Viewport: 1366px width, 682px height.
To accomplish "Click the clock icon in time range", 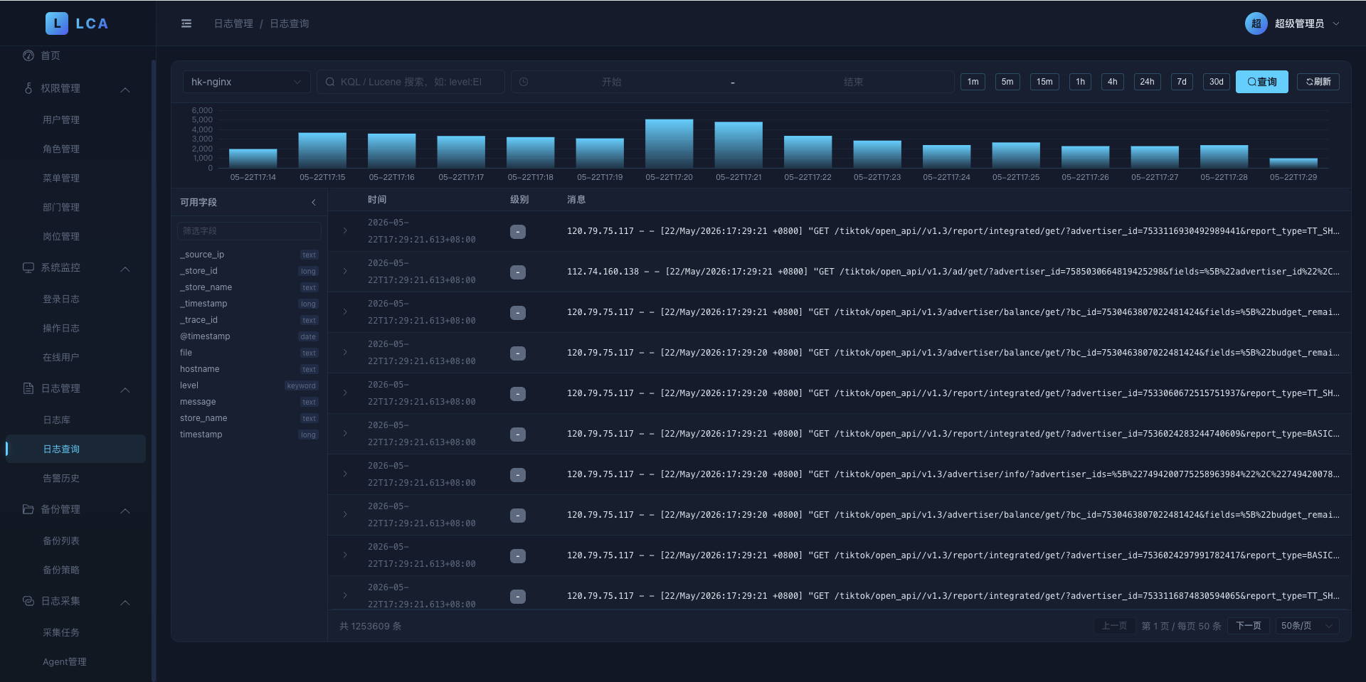I will [524, 82].
